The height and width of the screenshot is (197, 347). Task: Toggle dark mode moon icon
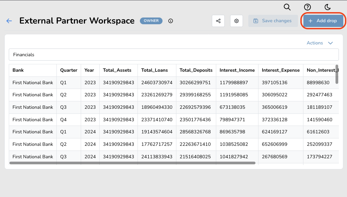327,7
